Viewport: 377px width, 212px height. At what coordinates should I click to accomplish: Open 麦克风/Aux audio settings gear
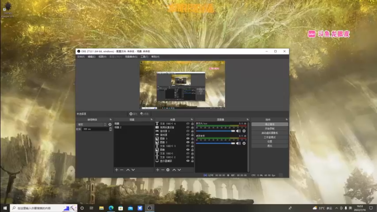pos(244,131)
